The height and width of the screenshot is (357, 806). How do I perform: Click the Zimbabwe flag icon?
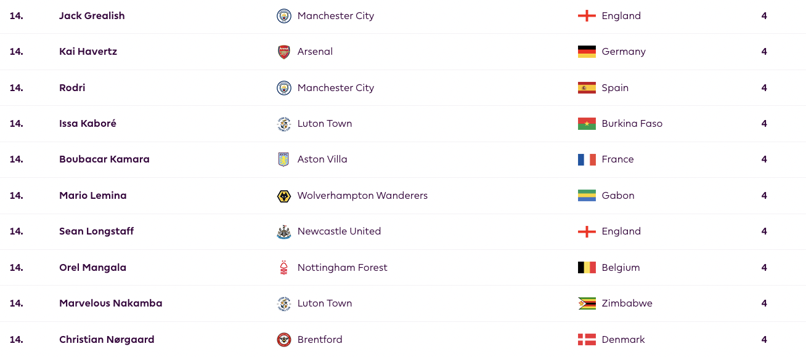(587, 303)
